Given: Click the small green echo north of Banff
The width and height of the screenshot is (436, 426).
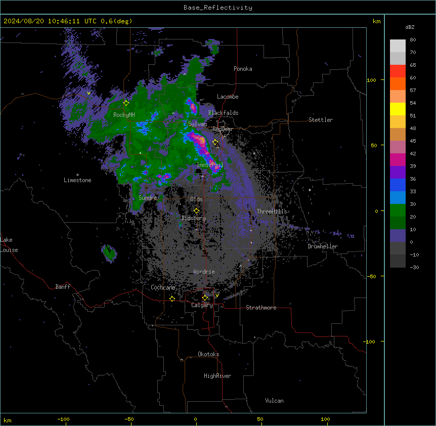Looking at the screenshot, I should (x=109, y=253).
